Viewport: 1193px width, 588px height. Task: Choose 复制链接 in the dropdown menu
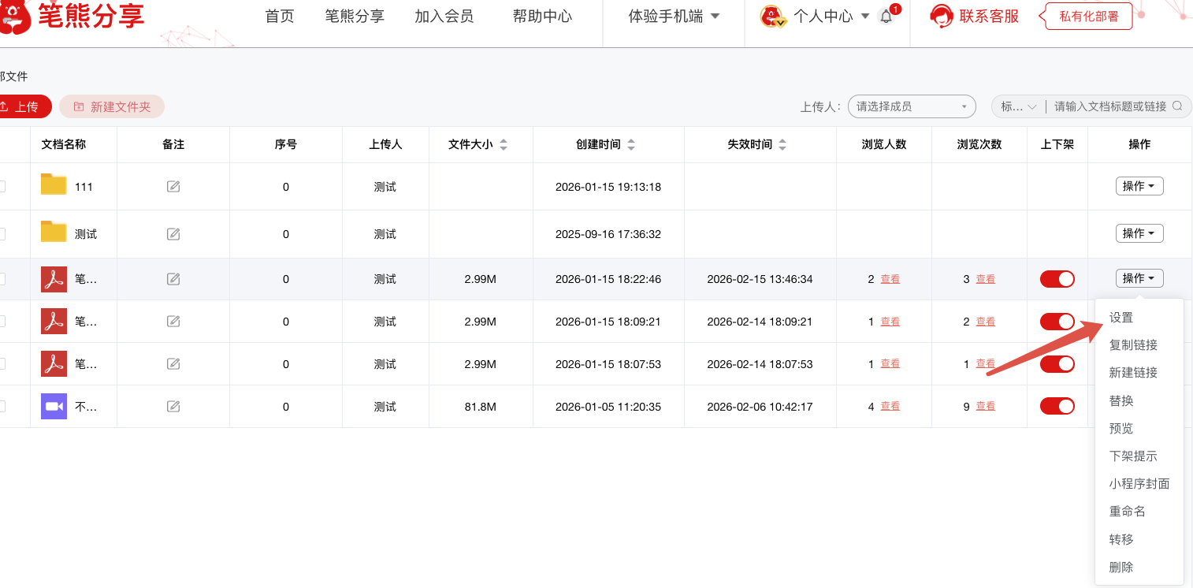pos(1133,345)
